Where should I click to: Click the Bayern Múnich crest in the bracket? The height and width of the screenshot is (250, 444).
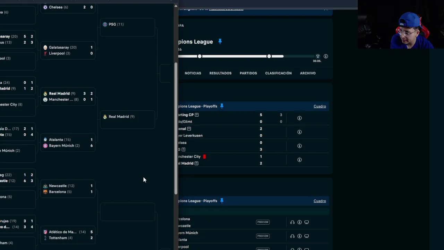coord(45,145)
